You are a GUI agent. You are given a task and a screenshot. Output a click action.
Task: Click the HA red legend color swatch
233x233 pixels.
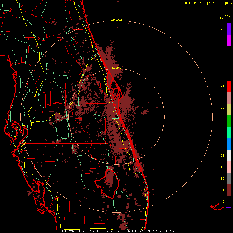pos(229,86)
